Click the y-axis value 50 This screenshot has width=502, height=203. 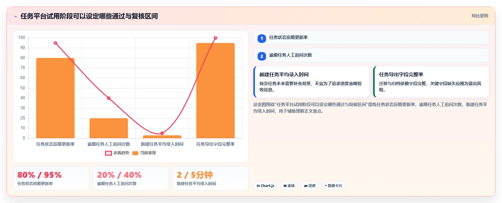23,88
